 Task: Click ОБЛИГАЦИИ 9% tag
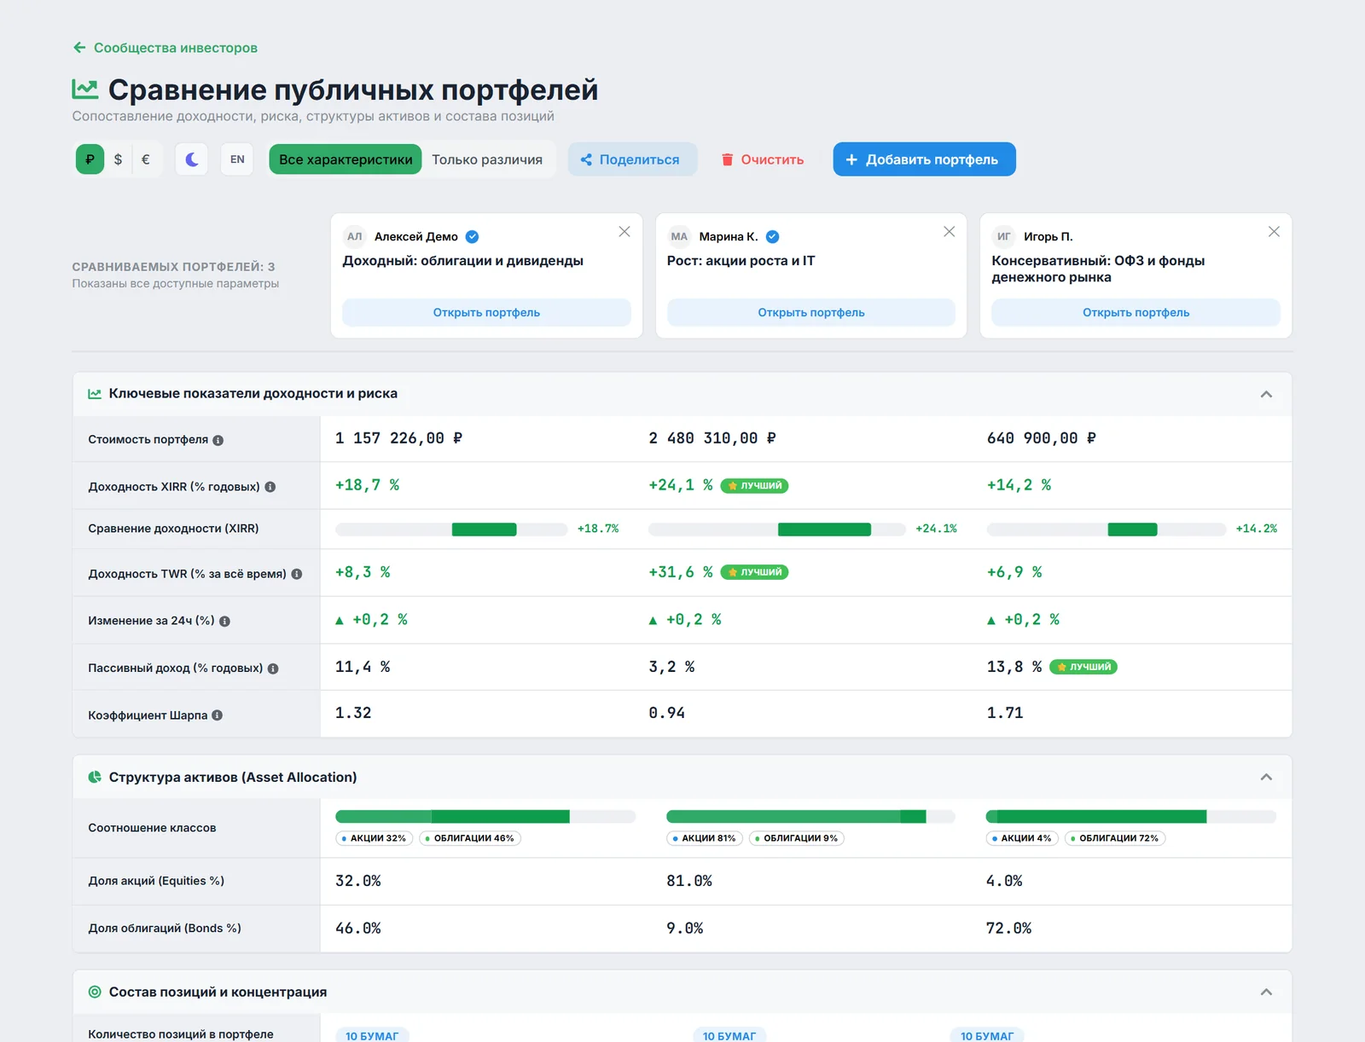pyautogui.click(x=797, y=838)
